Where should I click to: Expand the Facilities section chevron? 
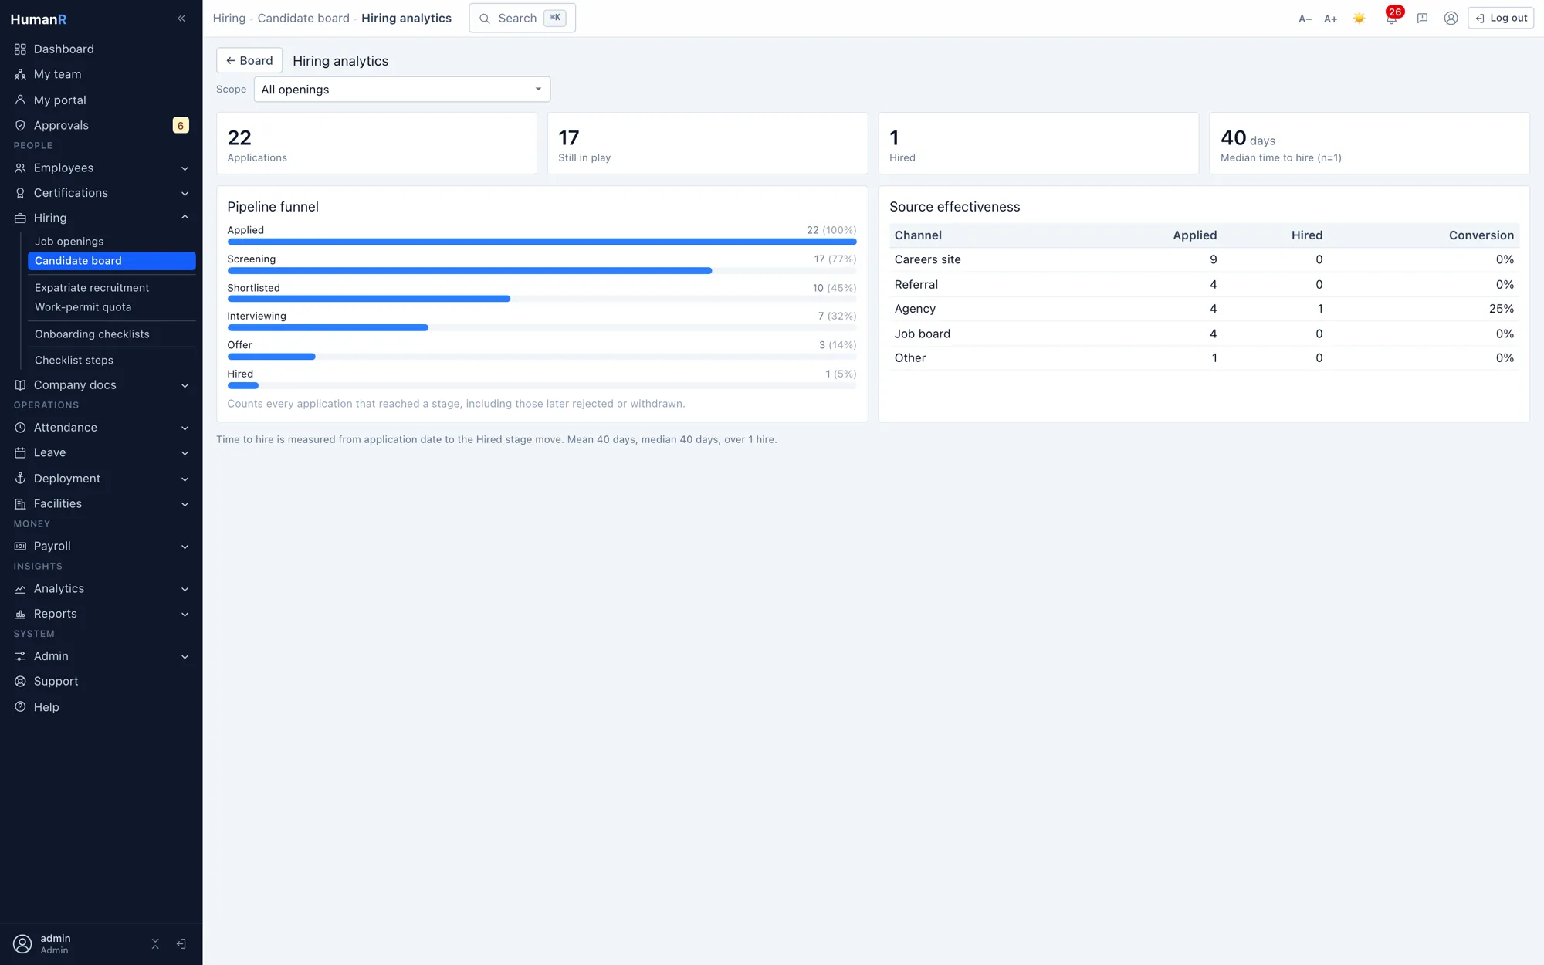[185, 505]
